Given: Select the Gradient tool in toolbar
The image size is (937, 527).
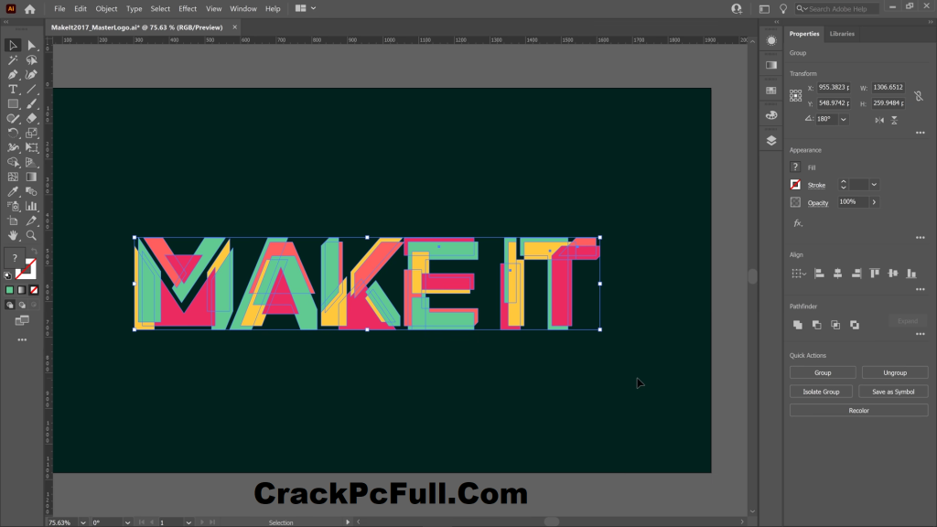Looking at the screenshot, I should click(x=32, y=177).
